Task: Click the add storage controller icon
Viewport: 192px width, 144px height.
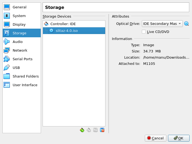Action: 82,130
